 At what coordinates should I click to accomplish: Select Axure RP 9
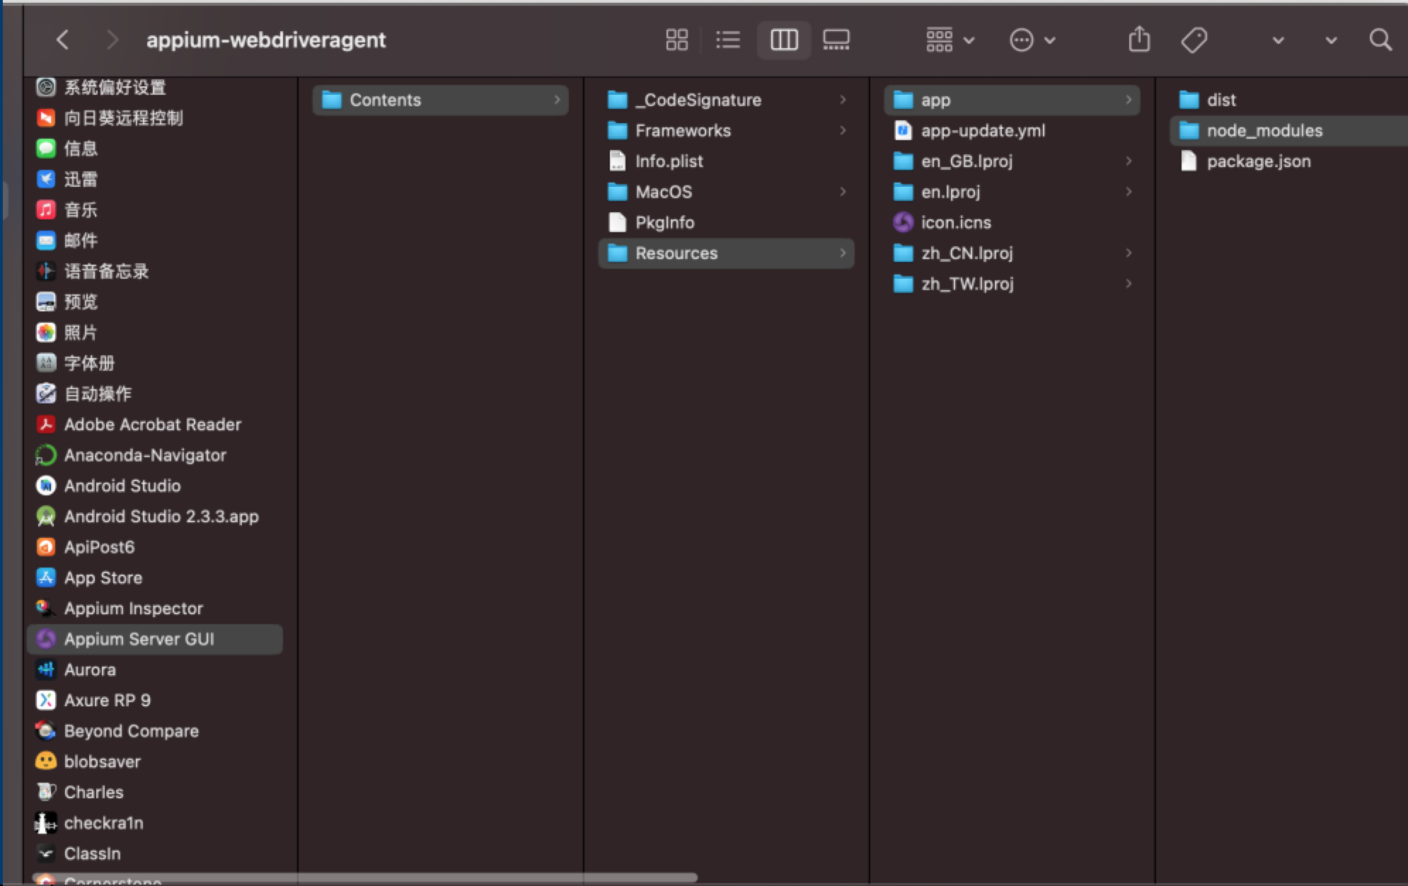point(154,701)
